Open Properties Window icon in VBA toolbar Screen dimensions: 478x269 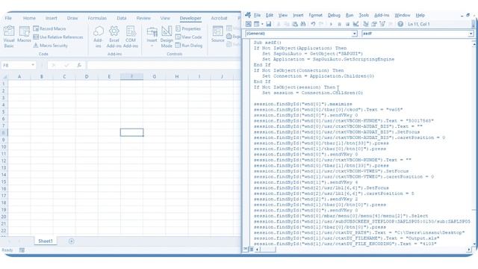coord(374,24)
